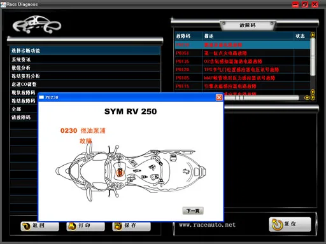Select 现状故障码 in the diagnosis menu
Viewport: 326px width, 244px height.
tap(24, 93)
